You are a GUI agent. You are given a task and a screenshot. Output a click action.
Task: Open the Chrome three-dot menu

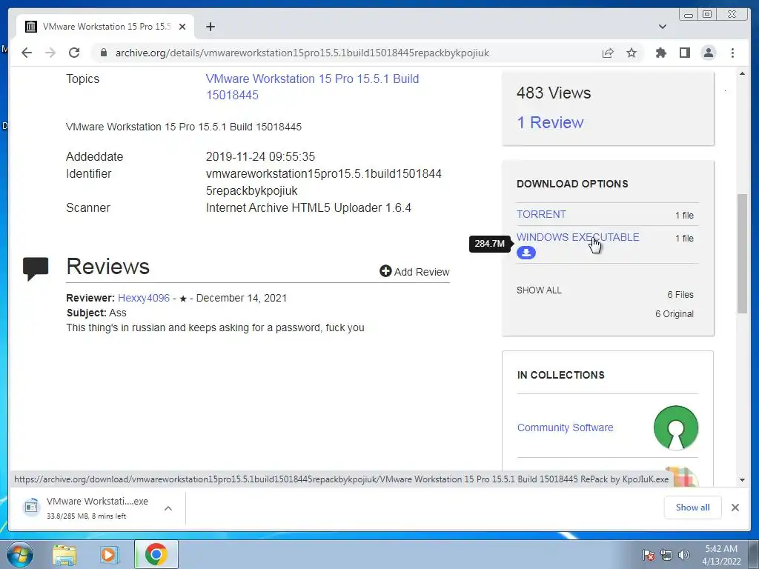point(732,53)
